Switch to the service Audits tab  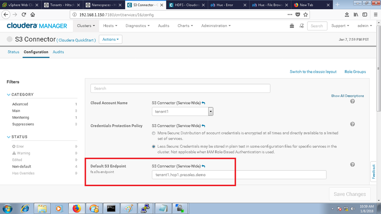click(x=58, y=52)
